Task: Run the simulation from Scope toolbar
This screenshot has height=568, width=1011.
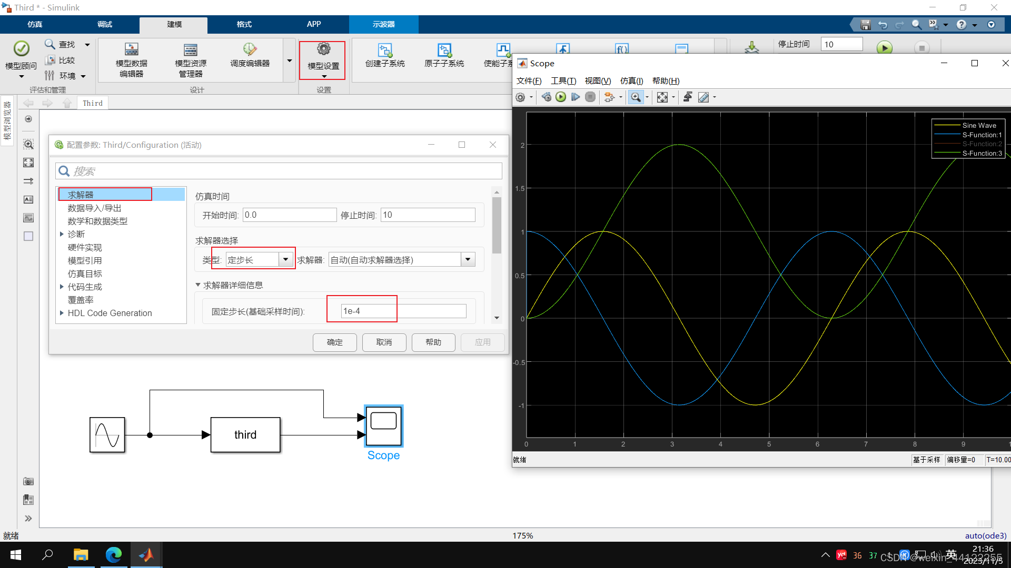Action: tap(561, 97)
